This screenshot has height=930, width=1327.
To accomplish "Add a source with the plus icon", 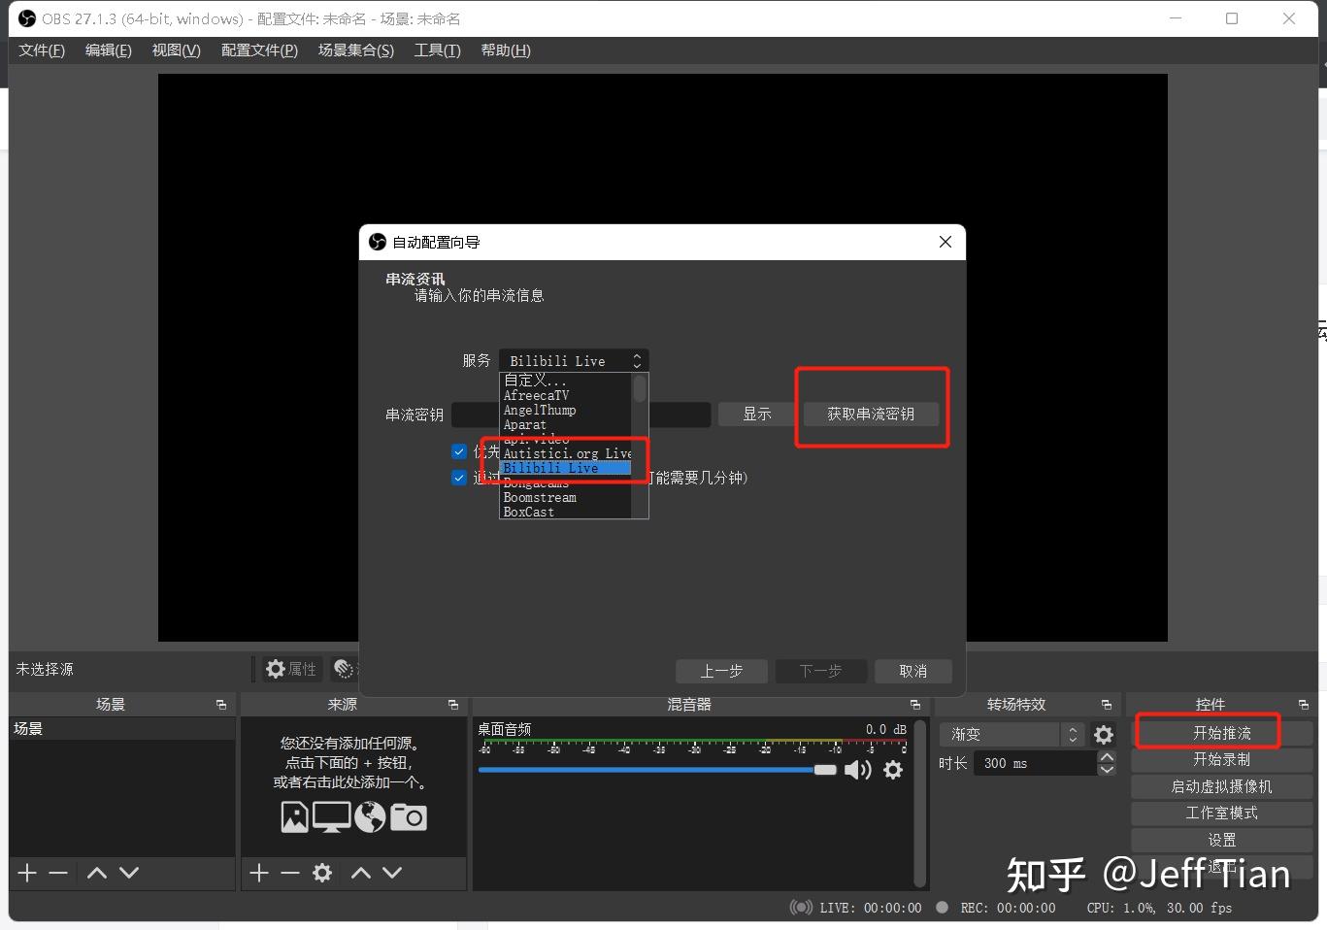I will pos(258,873).
